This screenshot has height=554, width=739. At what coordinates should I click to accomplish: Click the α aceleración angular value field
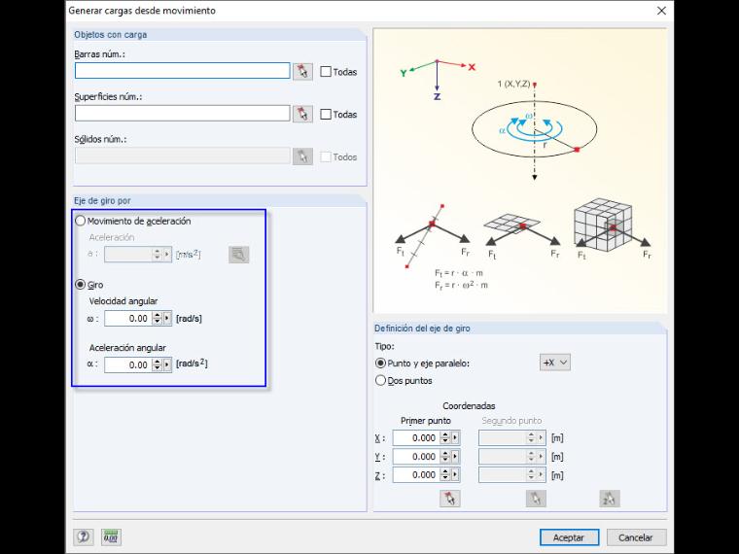coord(128,364)
